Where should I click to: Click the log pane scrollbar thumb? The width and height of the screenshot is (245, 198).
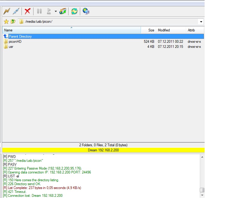coord(202,190)
